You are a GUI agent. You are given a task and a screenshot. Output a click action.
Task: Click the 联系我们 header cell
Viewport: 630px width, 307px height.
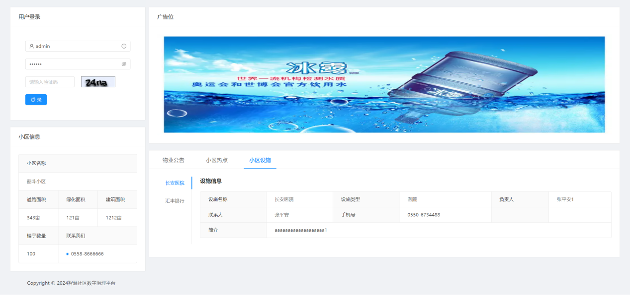[97, 236]
